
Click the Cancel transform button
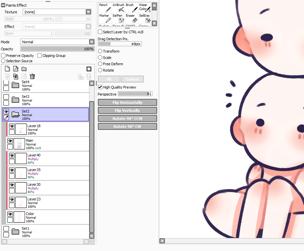pos(133,79)
